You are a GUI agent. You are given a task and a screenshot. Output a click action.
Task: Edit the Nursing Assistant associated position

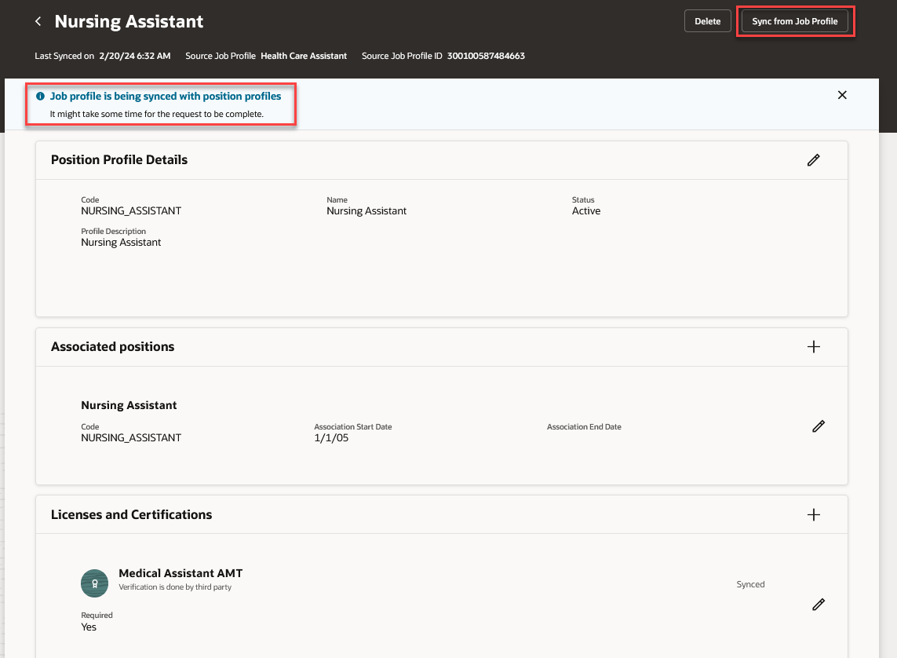[819, 426]
